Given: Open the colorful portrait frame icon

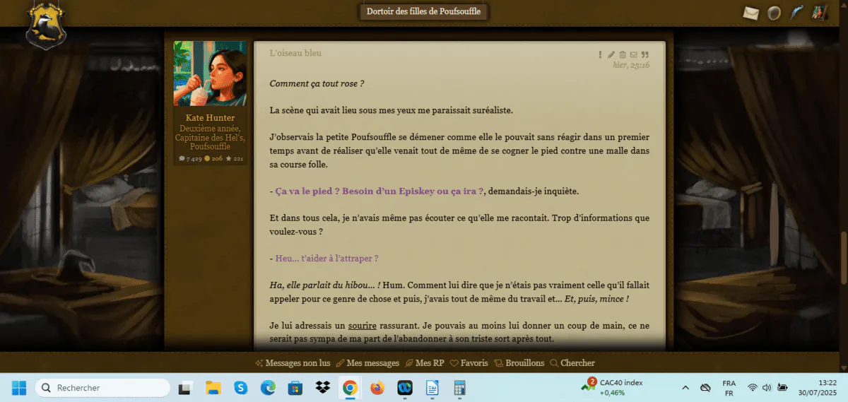Looking at the screenshot, I should tap(819, 13).
